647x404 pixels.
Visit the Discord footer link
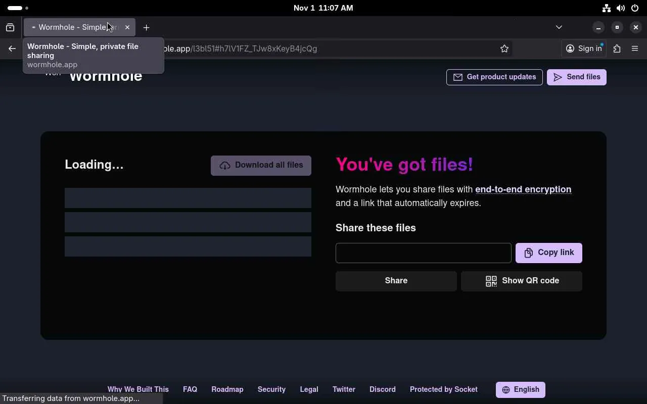[383, 389]
